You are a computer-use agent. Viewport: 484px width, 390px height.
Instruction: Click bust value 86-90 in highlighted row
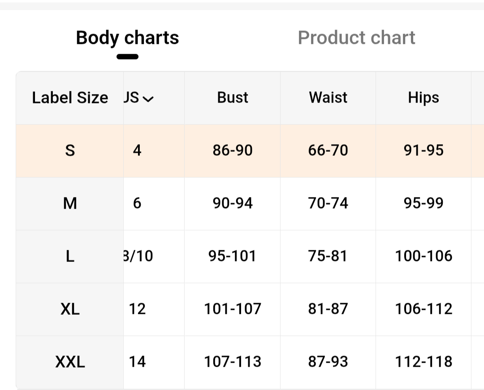tap(232, 150)
